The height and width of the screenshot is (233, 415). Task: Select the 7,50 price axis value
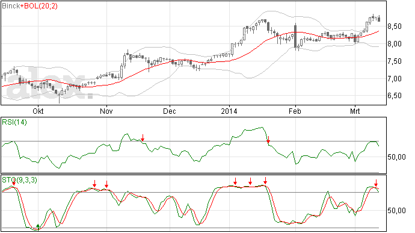[395, 61]
